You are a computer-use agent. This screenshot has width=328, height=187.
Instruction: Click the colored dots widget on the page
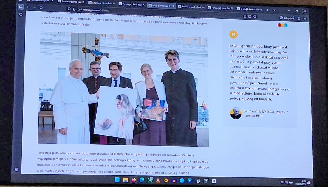282,25
